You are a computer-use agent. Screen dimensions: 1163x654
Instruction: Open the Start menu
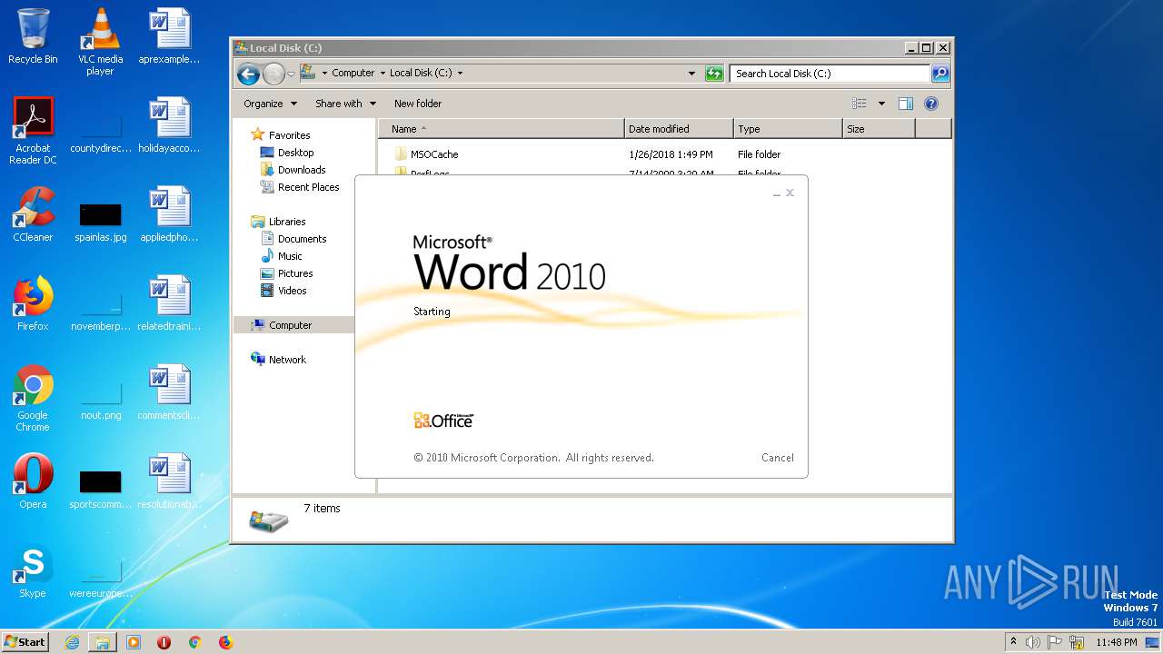(x=25, y=642)
